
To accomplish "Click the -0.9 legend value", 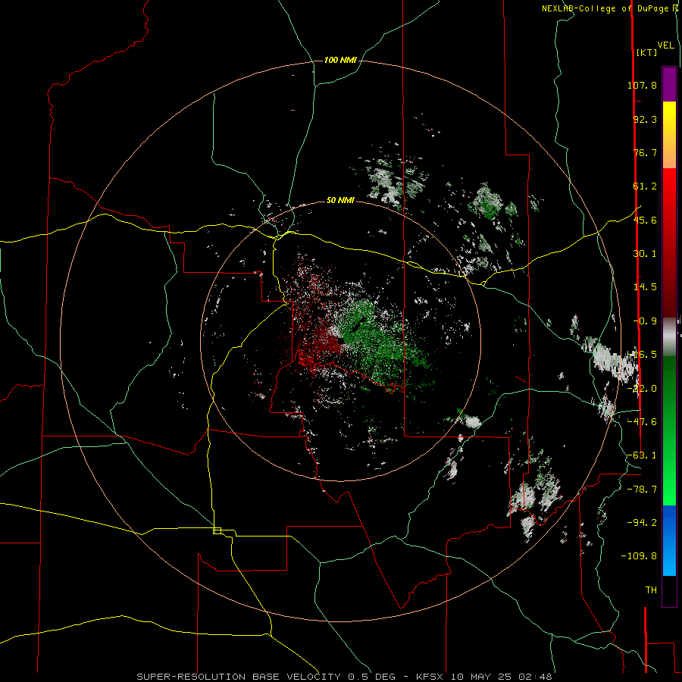I will tap(645, 321).
